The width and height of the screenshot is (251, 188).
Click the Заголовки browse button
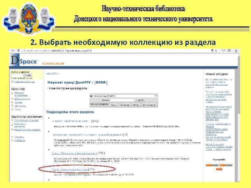tap(124, 105)
